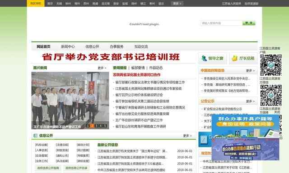The image size is (289, 173).
Task: Open the headline 苏陕两省深化国土资源对口协作
Action: click(x=137, y=75)
